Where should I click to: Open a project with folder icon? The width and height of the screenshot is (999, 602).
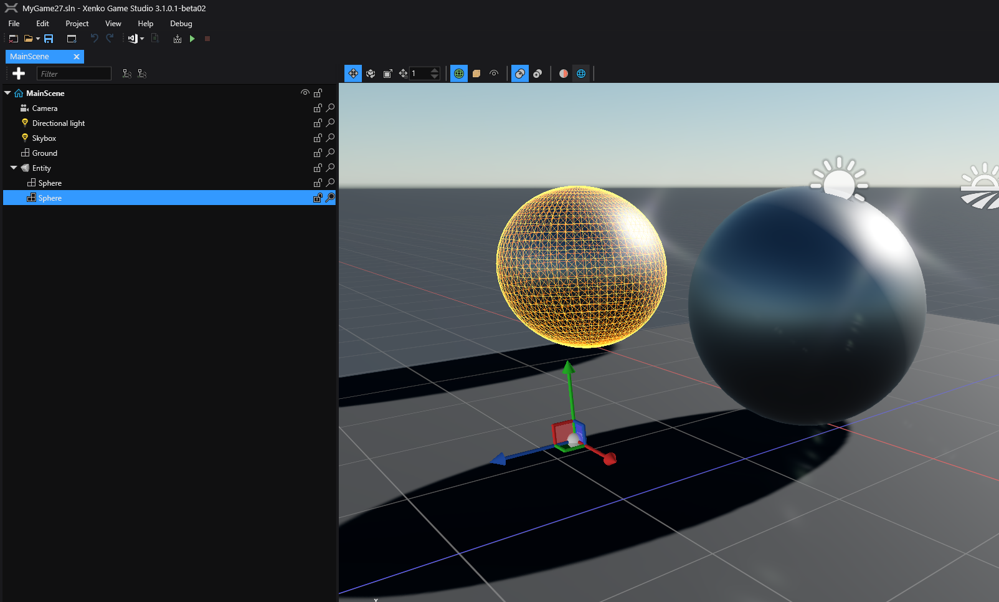click(x=28, y=39)
